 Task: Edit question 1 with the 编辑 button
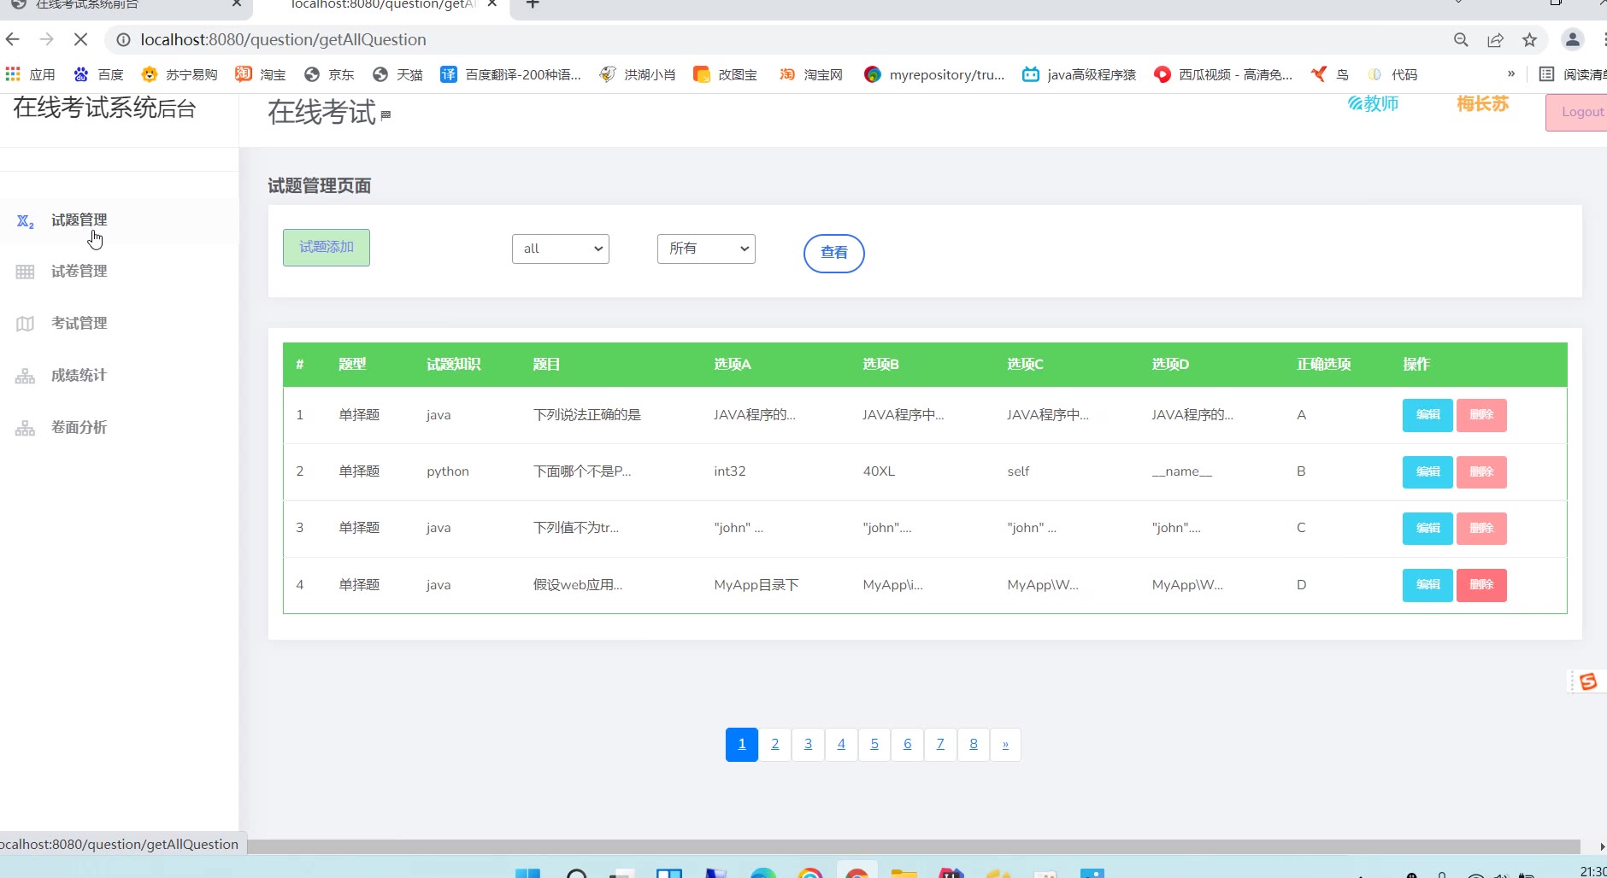(x=1427, y=415)
